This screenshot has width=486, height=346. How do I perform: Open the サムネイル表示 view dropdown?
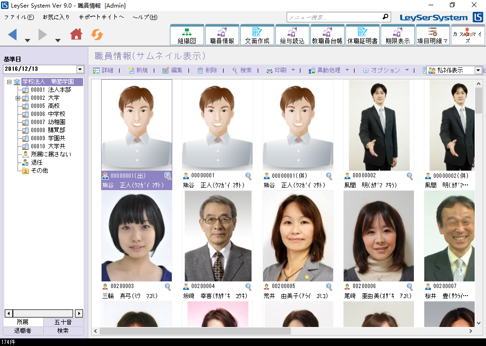click(478, 70)
